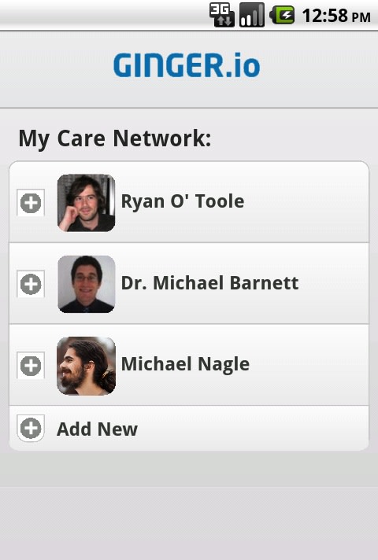Tap the My Care Network heading

click(x=115, y=138)
